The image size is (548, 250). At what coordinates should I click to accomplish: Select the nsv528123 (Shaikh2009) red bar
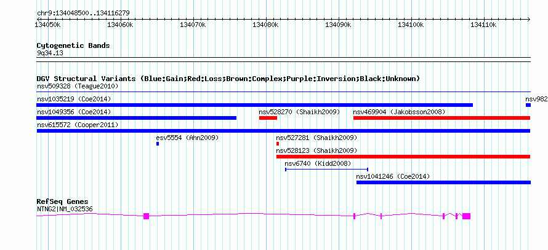tap(403, 157)
